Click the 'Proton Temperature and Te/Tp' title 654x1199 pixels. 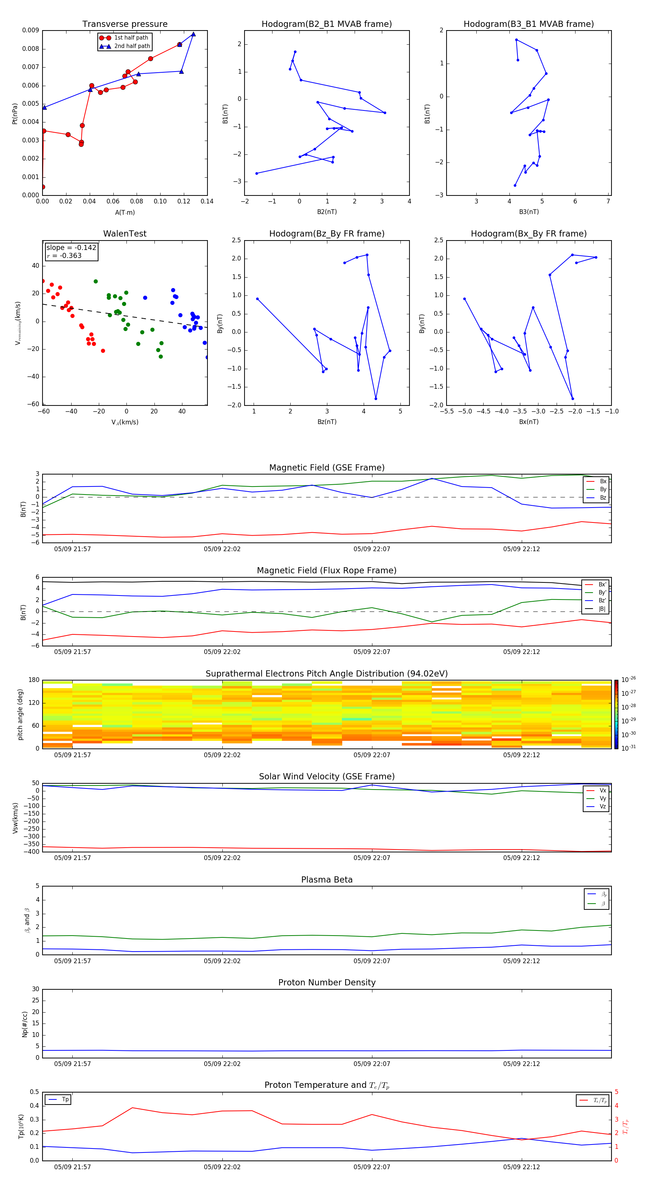coord(327,1085)
